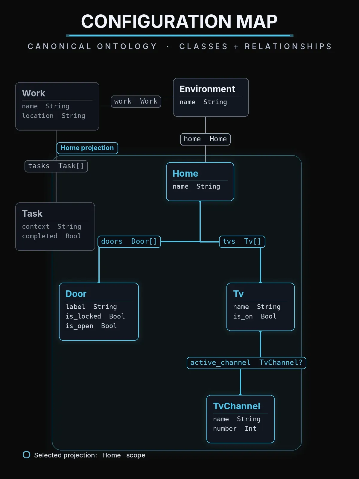The height and width of the screenshot is (479, 359).
Task: Click 'name String' attribute in Home
Action: click(196, 187)
